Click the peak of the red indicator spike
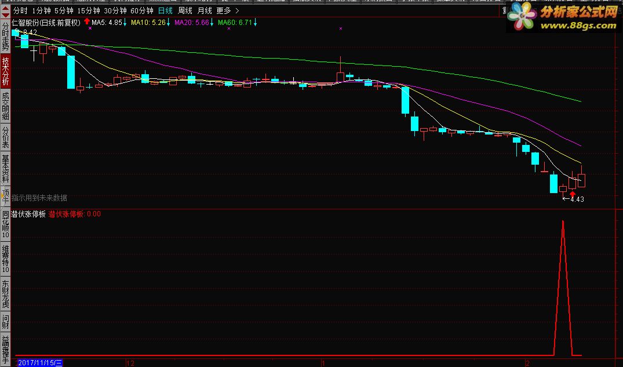This screenshot has height=367, width=623. click(x=563, y=221)
